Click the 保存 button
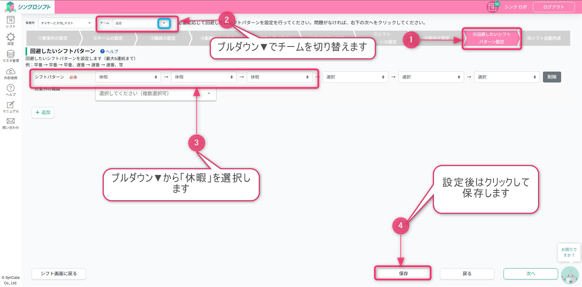 pyautogui.click(x=403, y=274)
